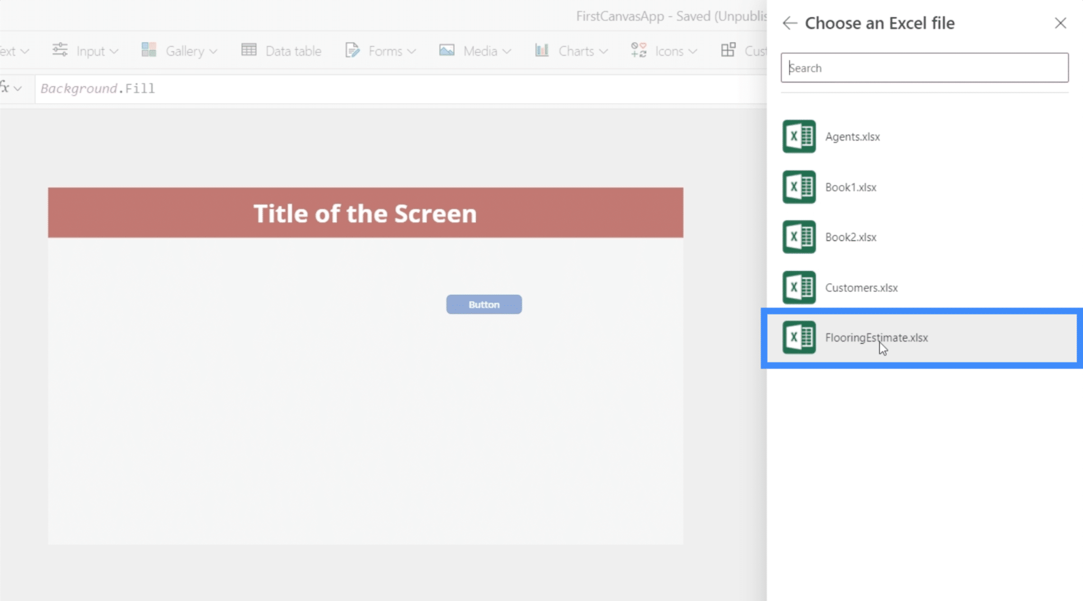Click the Book1.xlsx Excel icon

799,187
